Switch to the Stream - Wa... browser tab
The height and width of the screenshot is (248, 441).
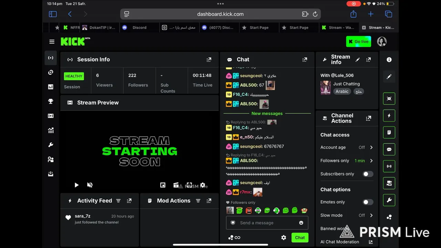coord(338,28)
